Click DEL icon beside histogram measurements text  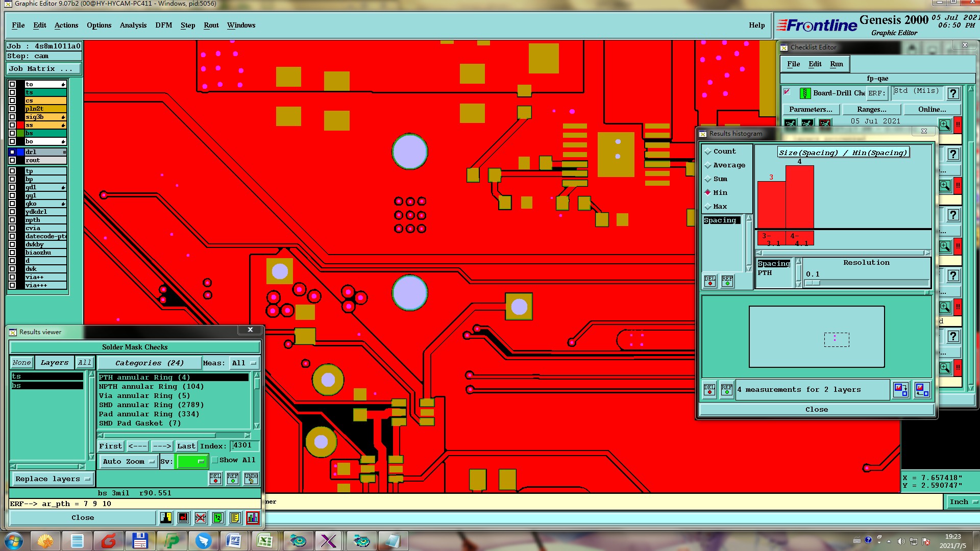pos(709,390)
